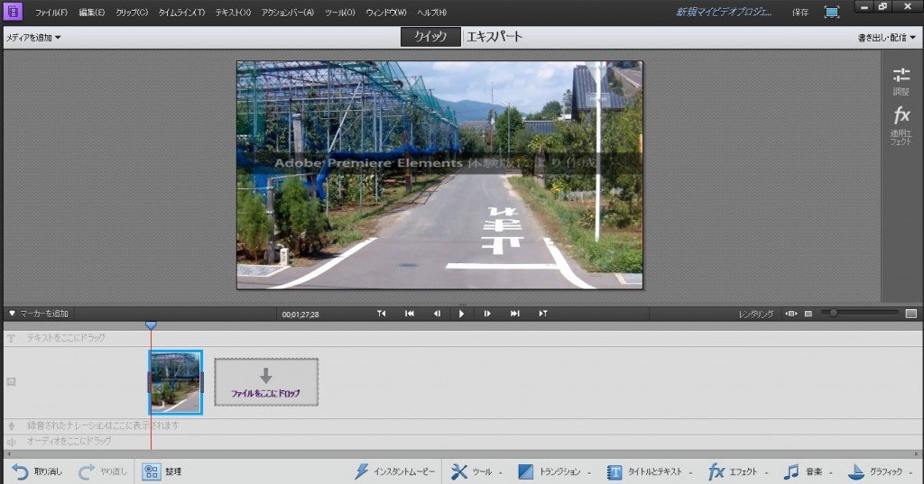Open the タイムライン(T) menu

(180, 12)
